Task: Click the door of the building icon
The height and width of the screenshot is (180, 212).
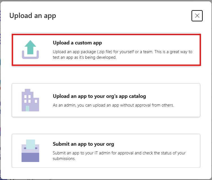Action: 28,109
